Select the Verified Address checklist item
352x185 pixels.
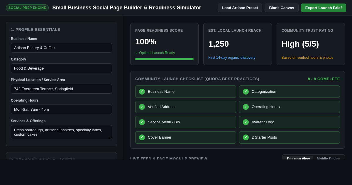click(x=186, y=107)
